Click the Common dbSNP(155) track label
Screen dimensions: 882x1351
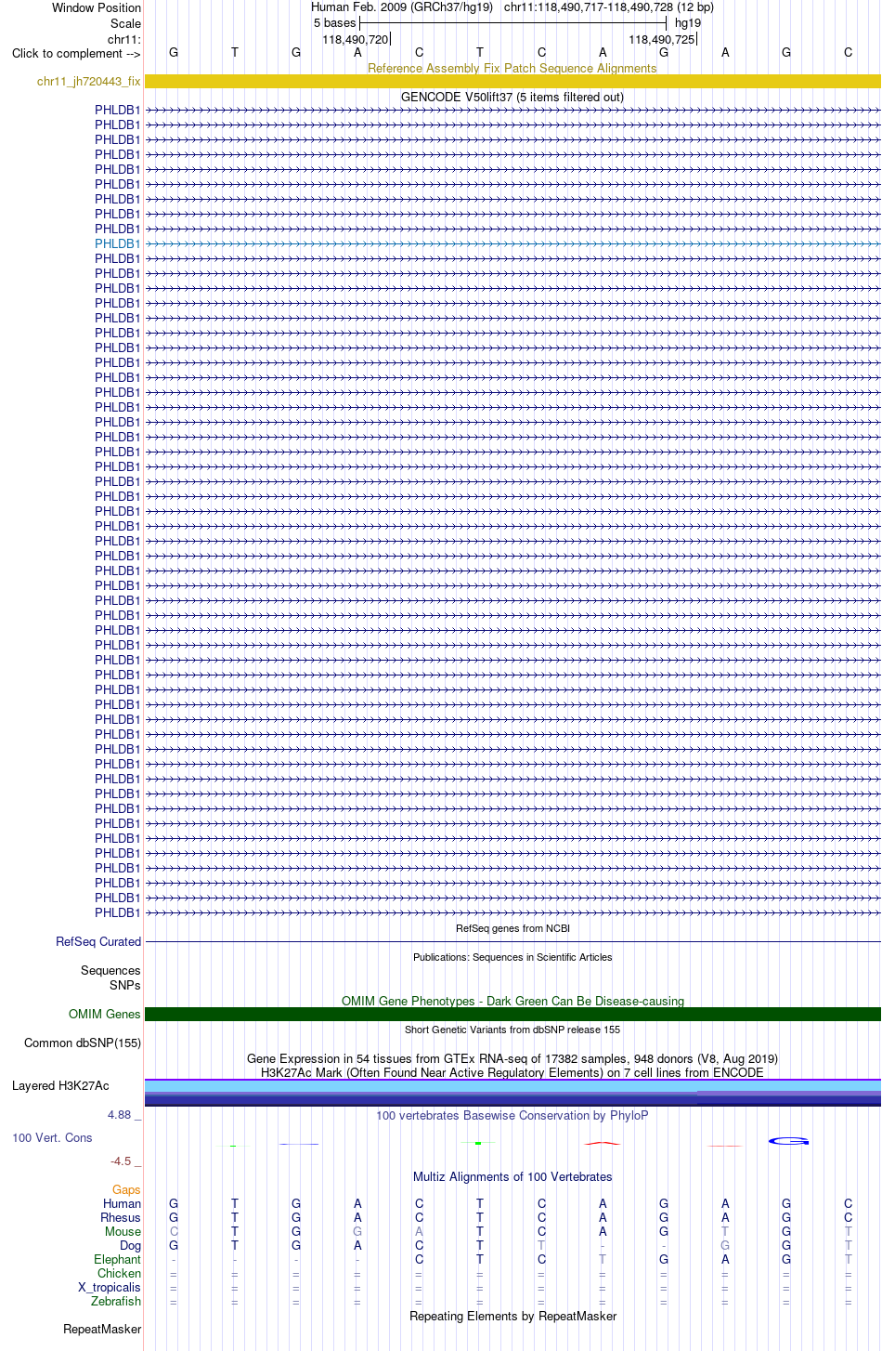(x=83, y=1043)
